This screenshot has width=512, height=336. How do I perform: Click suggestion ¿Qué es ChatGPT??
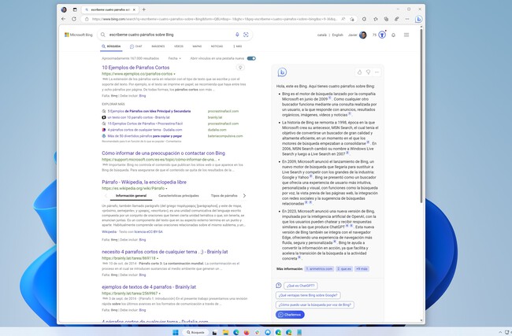click(300, 286)
